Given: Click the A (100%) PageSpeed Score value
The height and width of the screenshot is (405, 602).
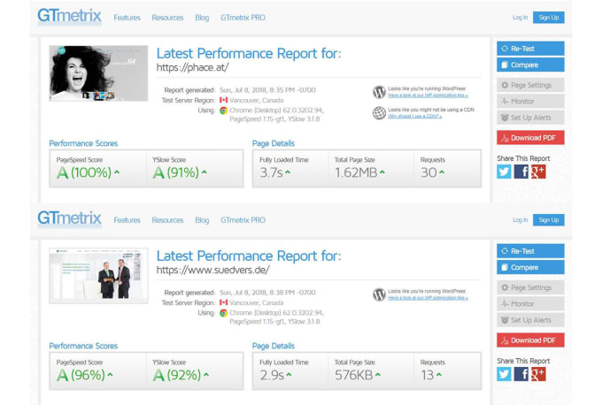Looking at the screenshot, I should point(84,172).
